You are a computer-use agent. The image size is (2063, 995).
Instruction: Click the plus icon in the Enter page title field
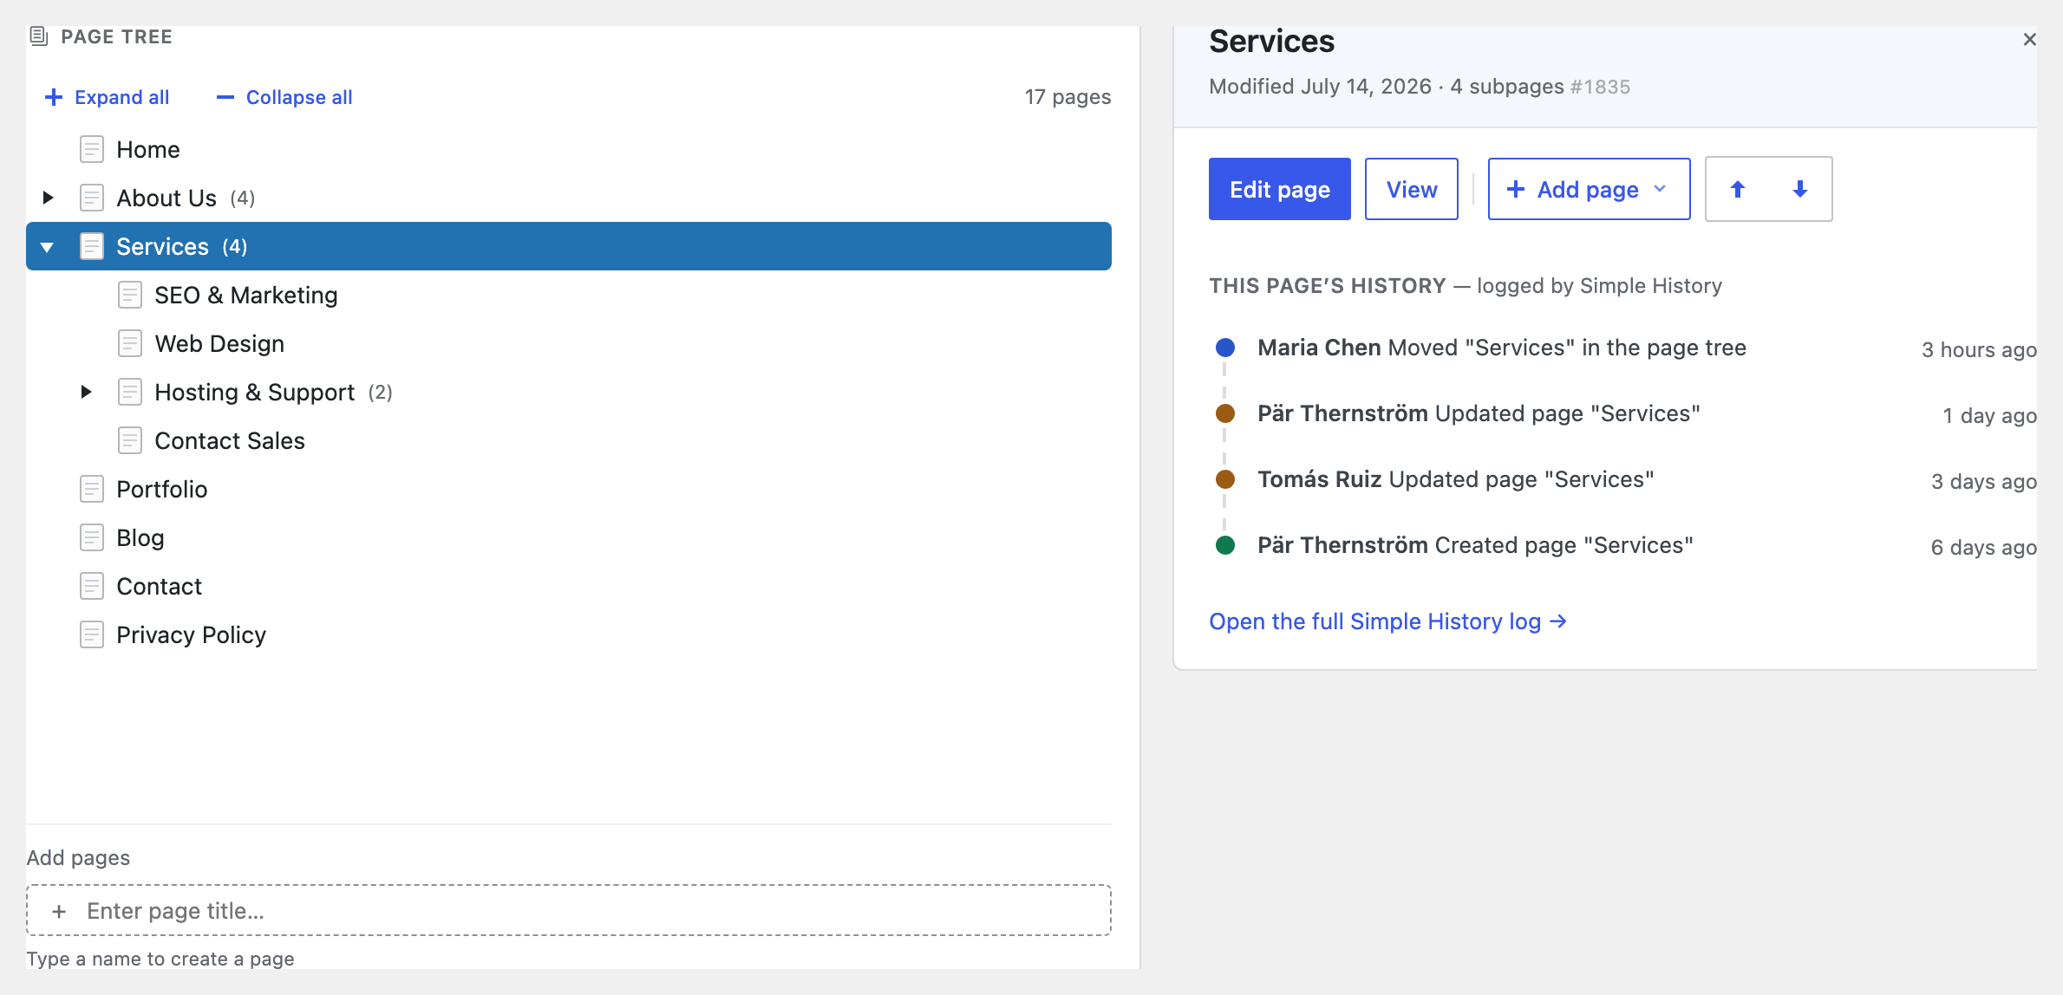pos(59,911)
